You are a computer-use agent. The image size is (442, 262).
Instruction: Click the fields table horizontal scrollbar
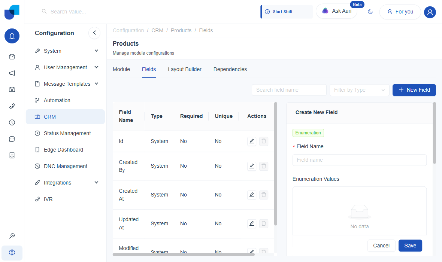184,255
